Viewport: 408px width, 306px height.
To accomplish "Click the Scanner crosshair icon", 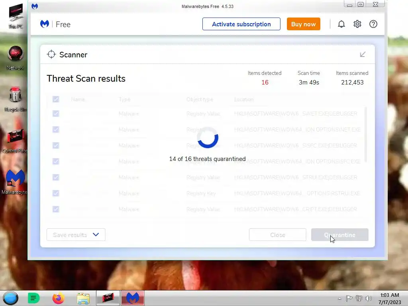I will pyautogui.click(x=51, y=54).
